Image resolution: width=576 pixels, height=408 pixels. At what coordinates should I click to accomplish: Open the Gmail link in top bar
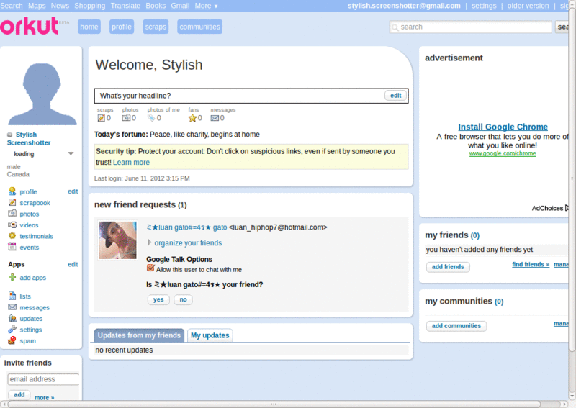point(180,6)
